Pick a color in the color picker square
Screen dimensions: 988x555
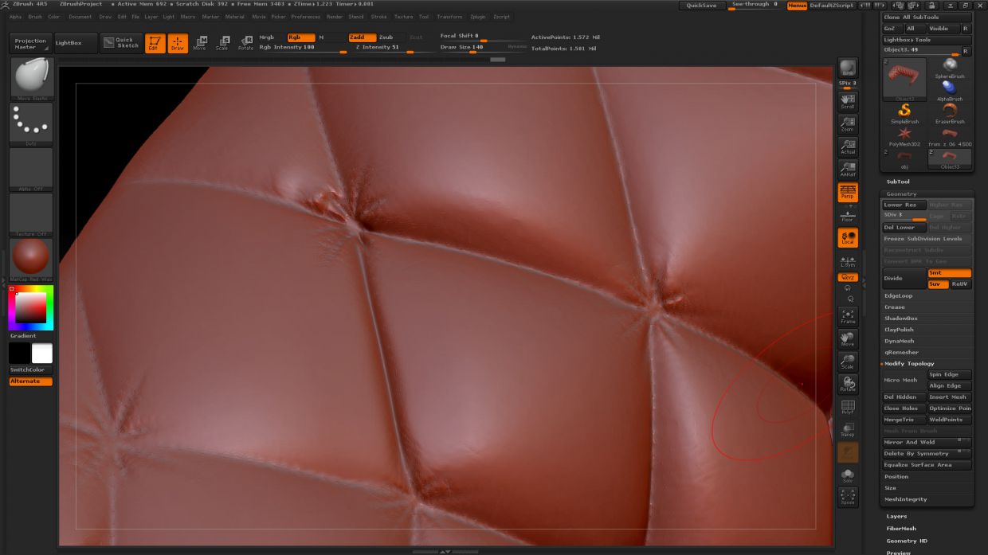tap(31, 307)
